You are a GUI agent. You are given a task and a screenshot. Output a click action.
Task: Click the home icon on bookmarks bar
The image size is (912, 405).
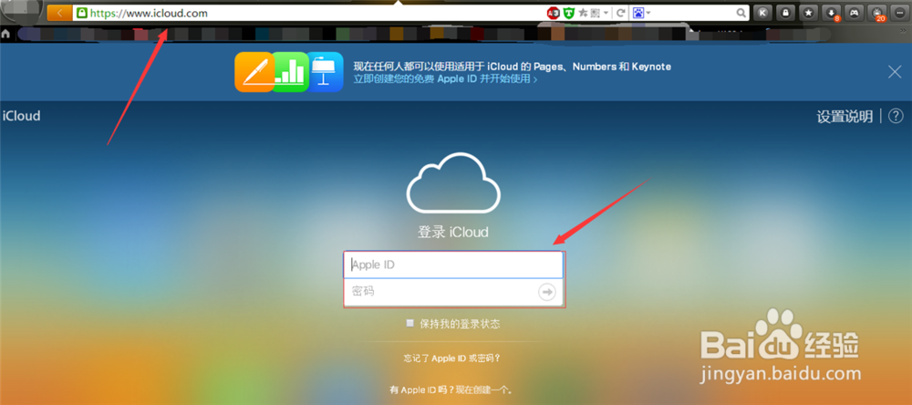(x=5, y=34)
